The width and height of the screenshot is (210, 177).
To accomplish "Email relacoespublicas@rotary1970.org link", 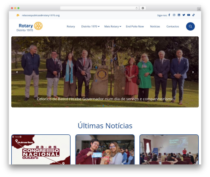I will pos(41,15).
